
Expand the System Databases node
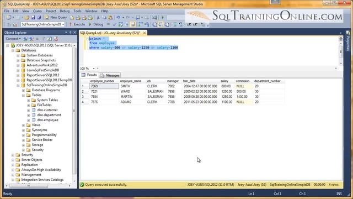[18, 55]
